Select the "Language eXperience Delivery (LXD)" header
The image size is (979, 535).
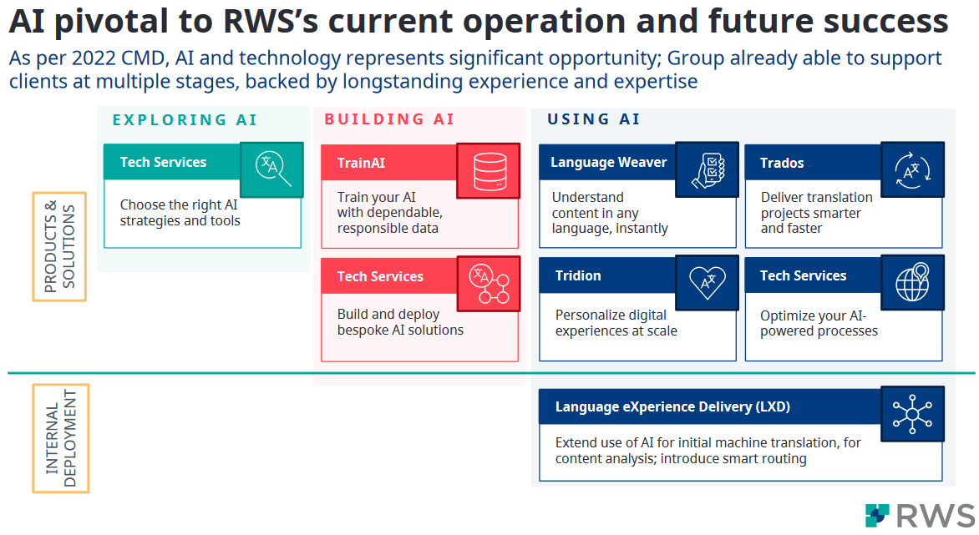(710, 407)
